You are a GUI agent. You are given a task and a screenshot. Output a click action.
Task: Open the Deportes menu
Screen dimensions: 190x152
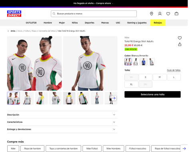pyautogui.click(x=90, y=23)
